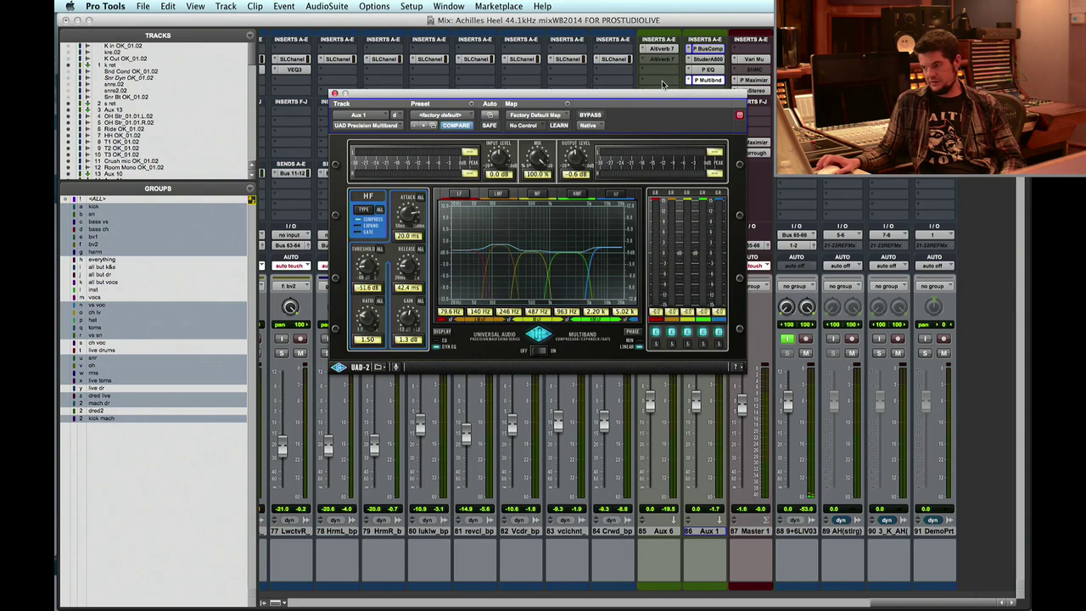1086x611 pixels.
Task: Open auto off dropdown on track 88
Action: 796,266
